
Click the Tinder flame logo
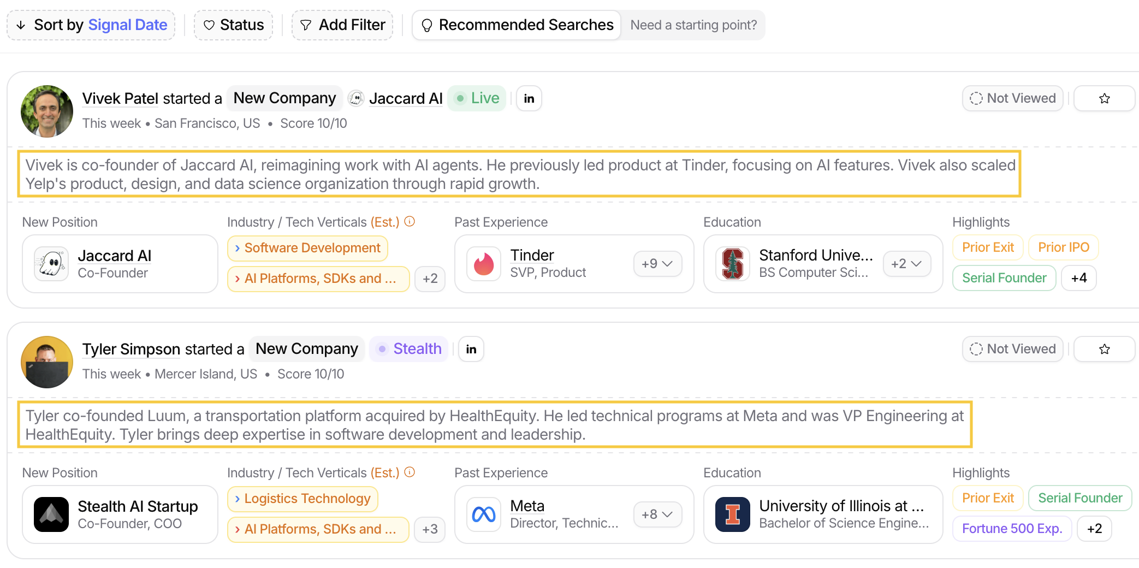point(484,264)
